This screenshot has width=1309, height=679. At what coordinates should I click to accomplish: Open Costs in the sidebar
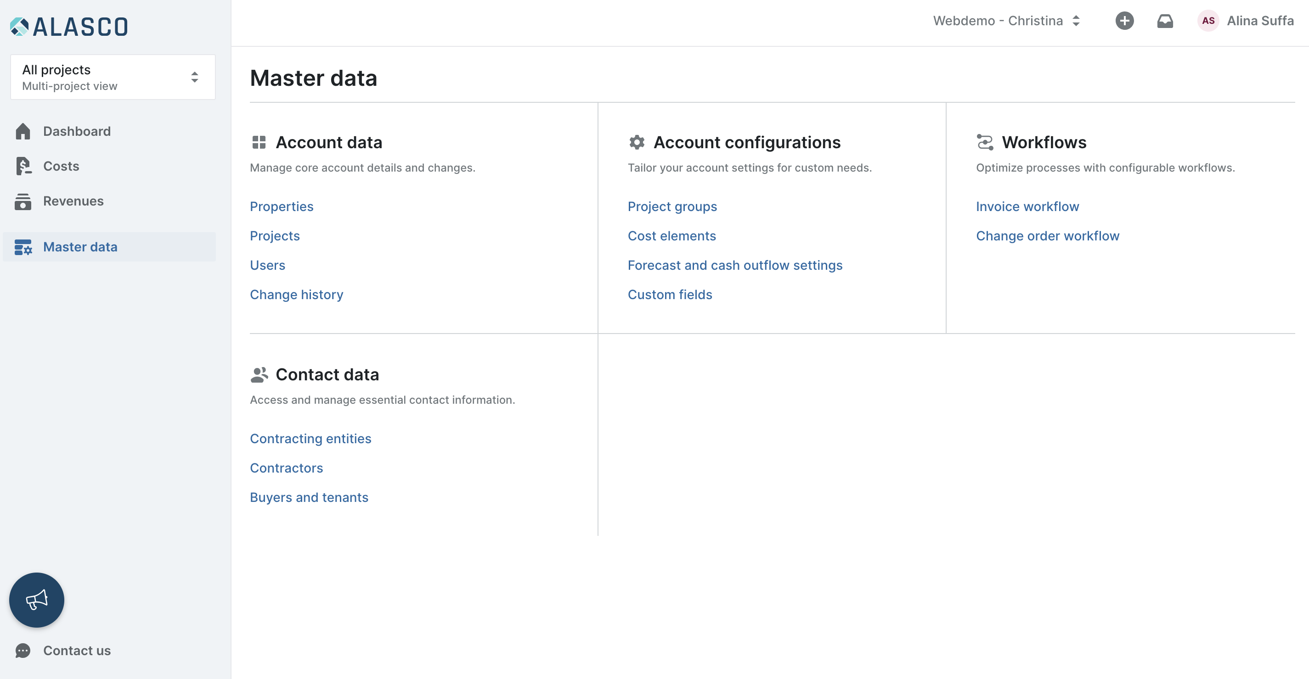point(61,167)
